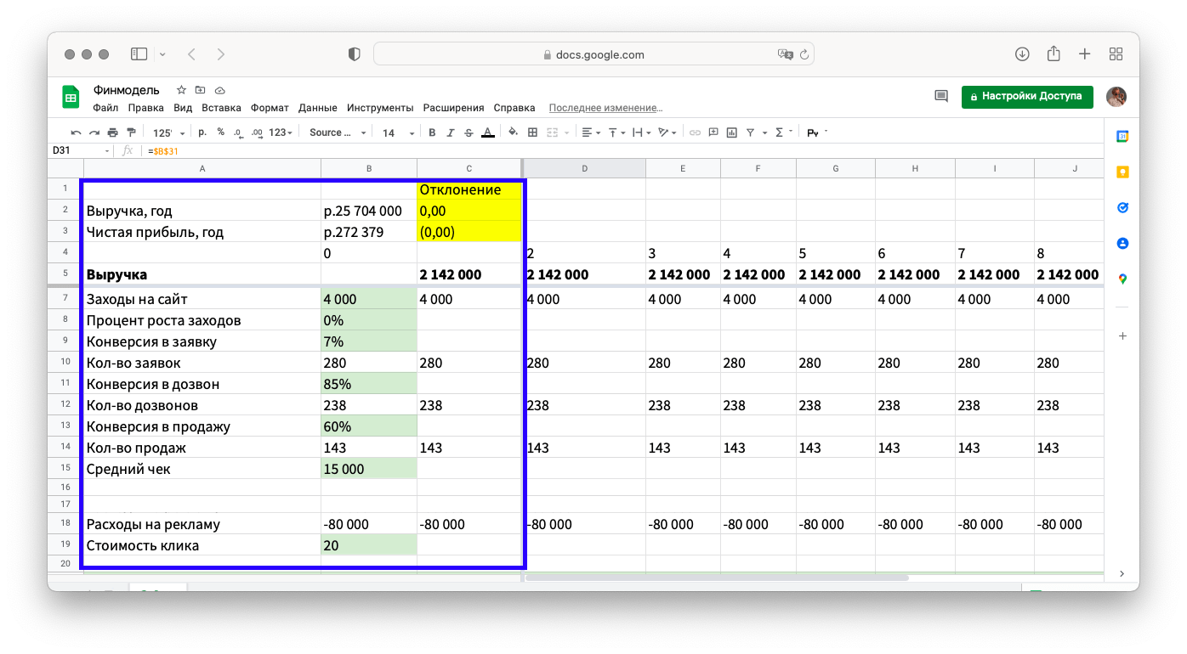1187x654 pixels.
Task: Open the borders tool
Action: click(x=533, y=132)
